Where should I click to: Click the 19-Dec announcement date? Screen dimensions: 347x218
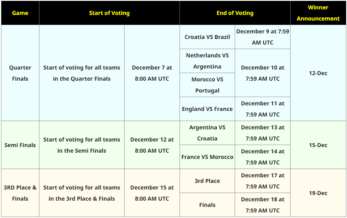[318, 193]
